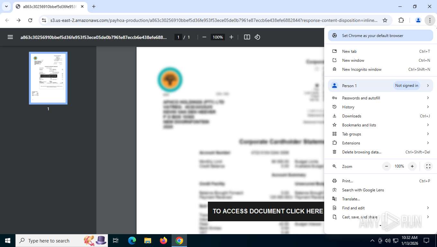Click the PDF page number input field
437x247 pixels.
[x=178, y=37]
